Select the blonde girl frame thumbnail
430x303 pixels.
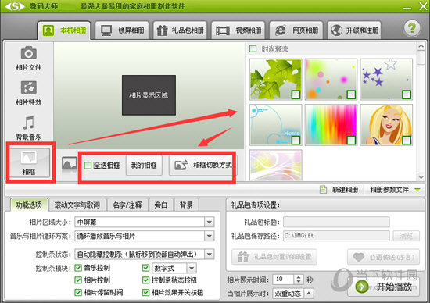pos(386,125)
